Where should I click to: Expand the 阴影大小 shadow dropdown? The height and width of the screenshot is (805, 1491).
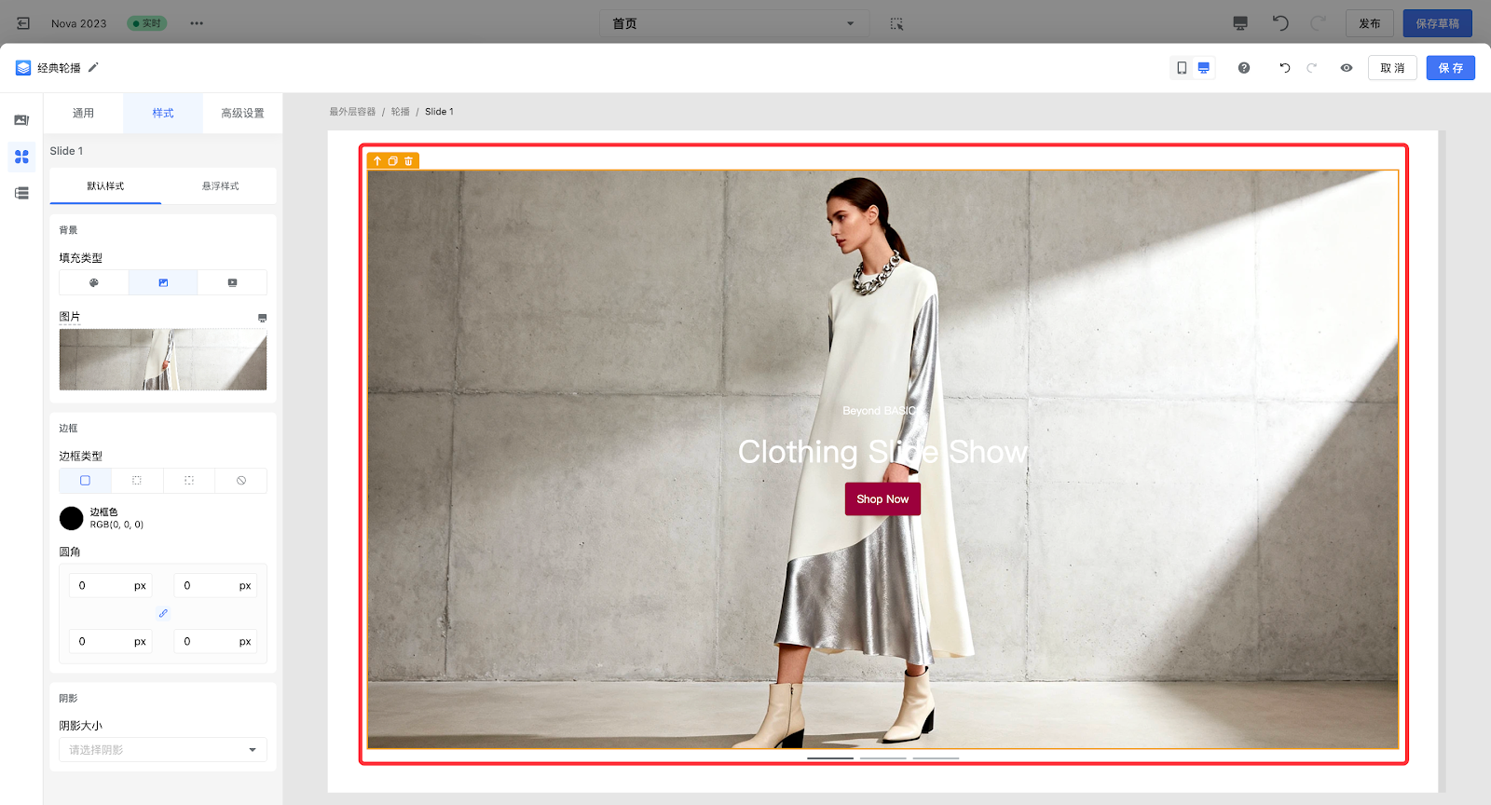163,750
